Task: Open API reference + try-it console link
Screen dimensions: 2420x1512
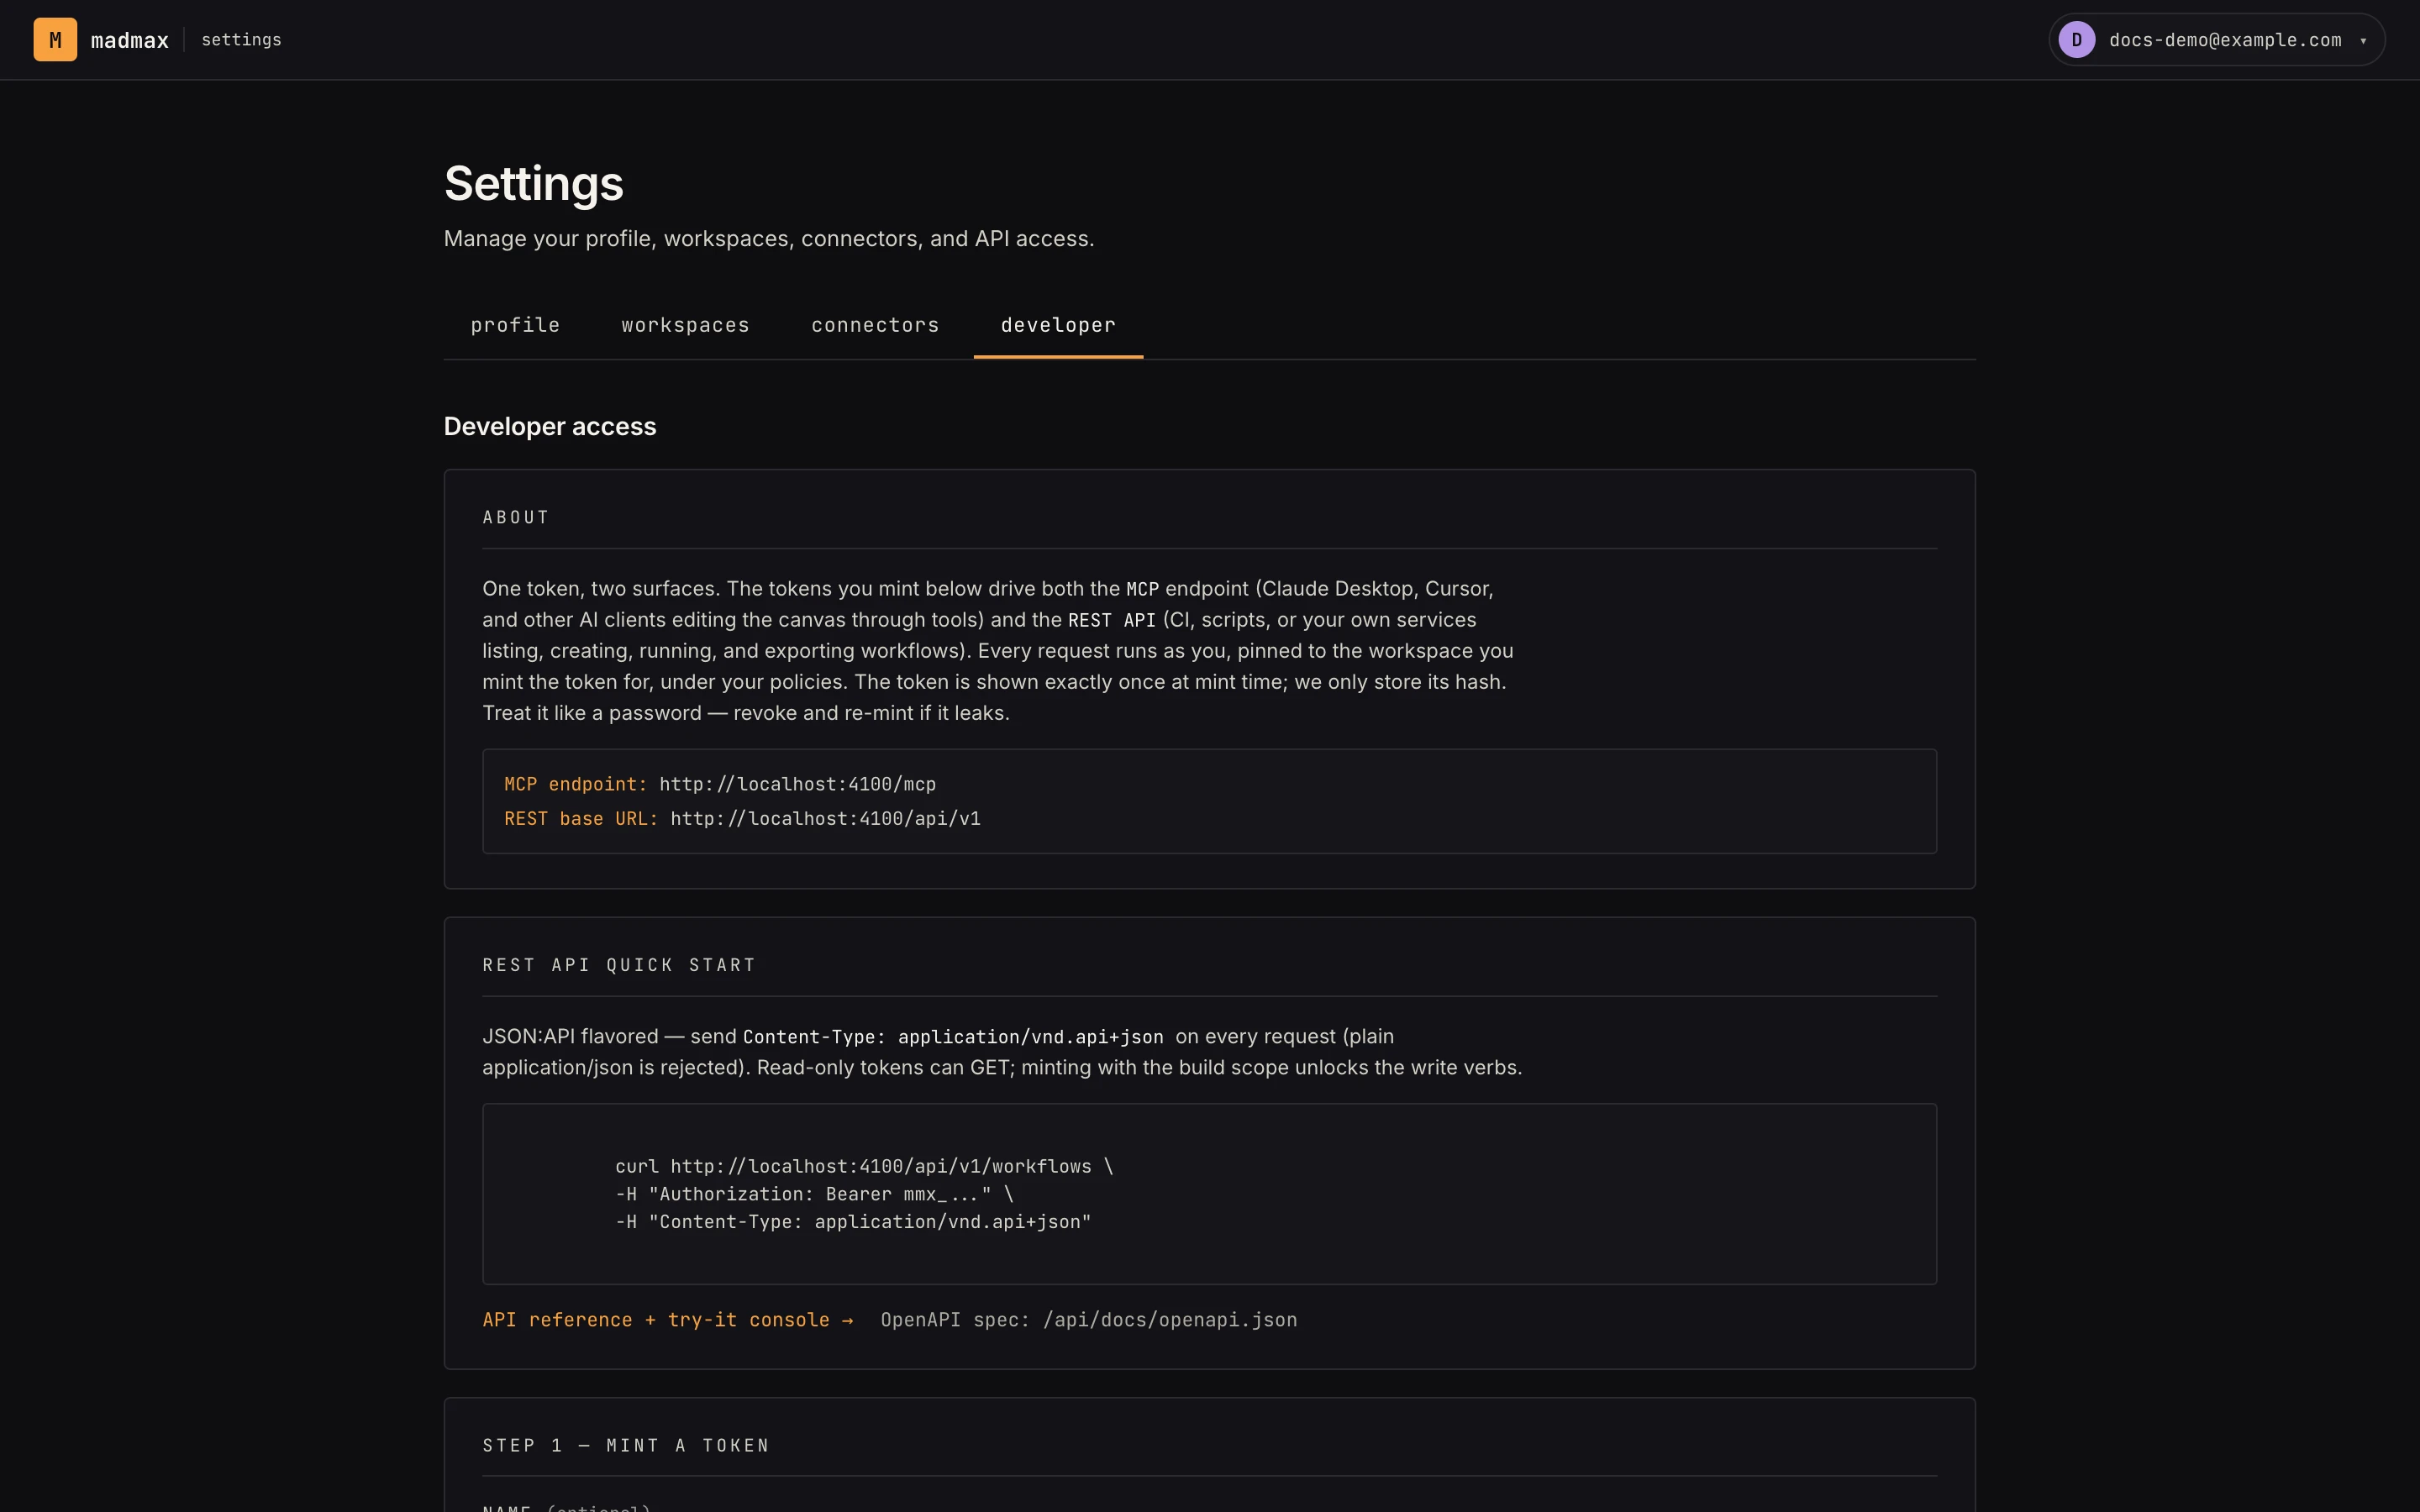Action: [668, 1320]
